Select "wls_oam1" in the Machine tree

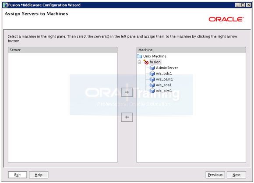pyautogui.click(x=164, y=79)
